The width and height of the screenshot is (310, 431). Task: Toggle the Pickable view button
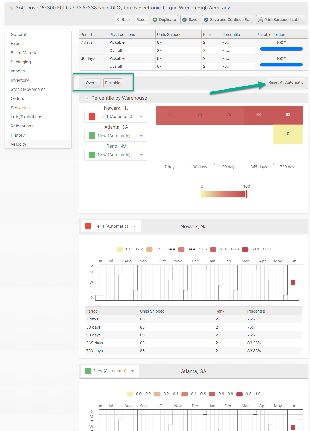pos(113,83)
